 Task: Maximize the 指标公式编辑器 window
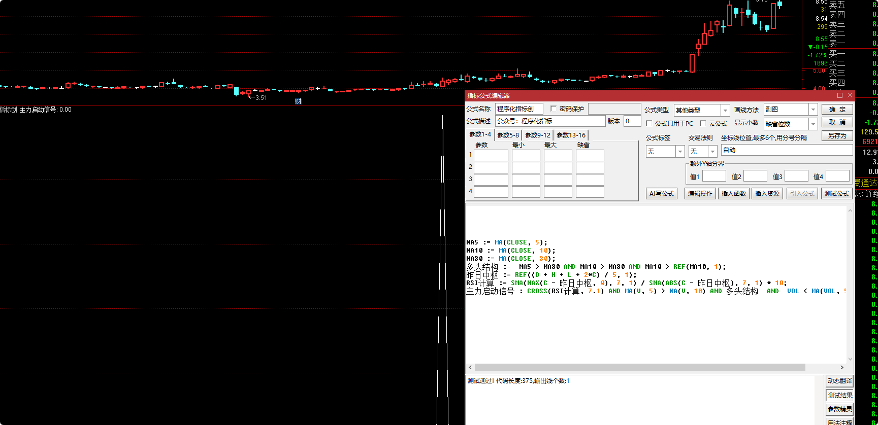pos(839,95)
